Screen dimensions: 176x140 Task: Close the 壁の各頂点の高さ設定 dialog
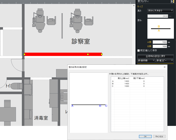(165, 67)
